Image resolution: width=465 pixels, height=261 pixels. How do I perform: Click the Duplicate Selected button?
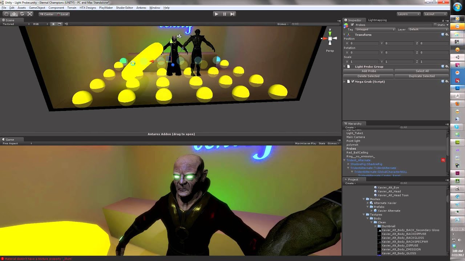tap(422, 76)
